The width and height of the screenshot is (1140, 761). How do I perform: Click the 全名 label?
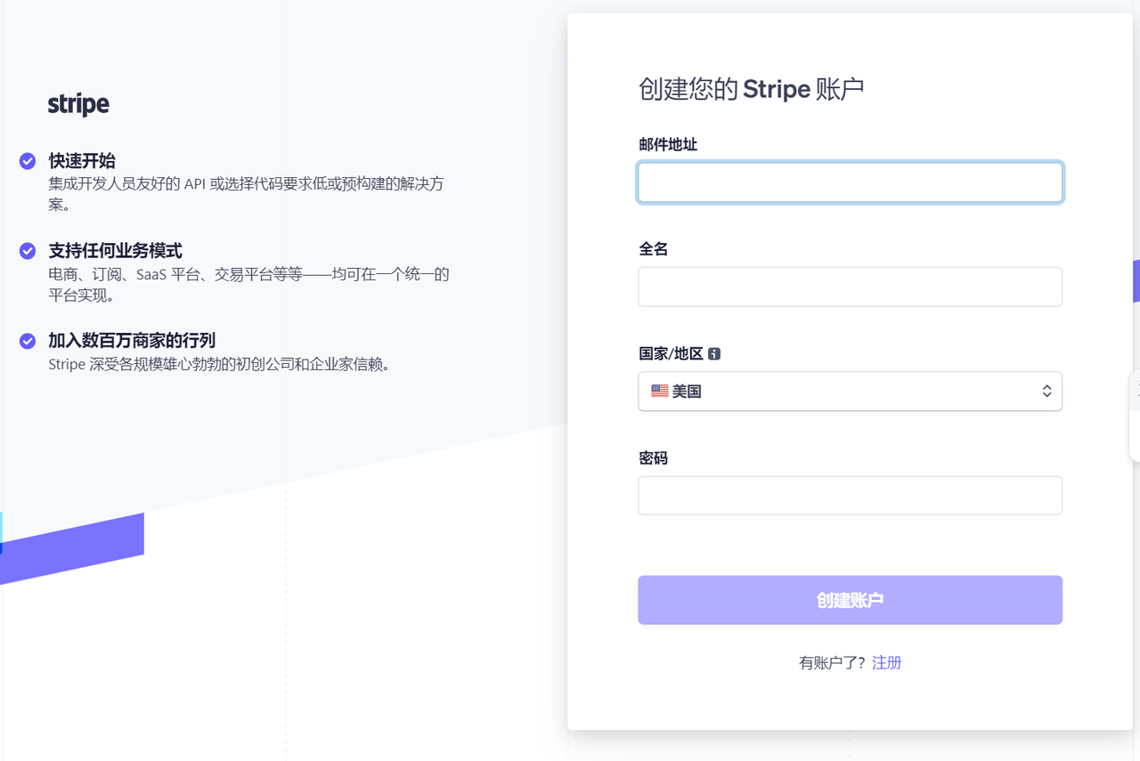point(654,249)
